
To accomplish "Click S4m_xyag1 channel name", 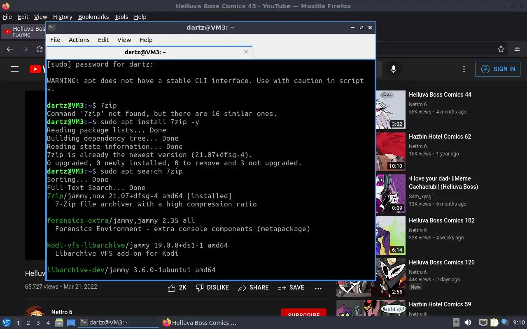I will [421, 197].
